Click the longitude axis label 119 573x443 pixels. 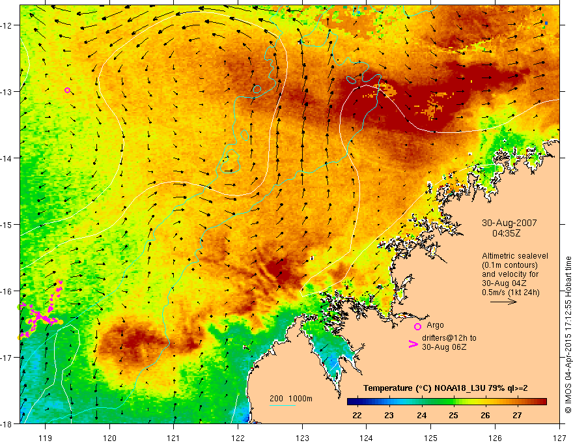tap(46, 438)
